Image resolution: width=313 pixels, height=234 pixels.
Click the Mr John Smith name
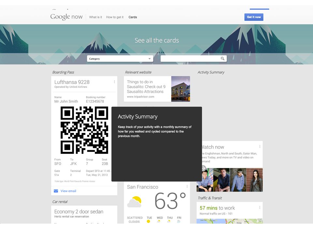66,101
